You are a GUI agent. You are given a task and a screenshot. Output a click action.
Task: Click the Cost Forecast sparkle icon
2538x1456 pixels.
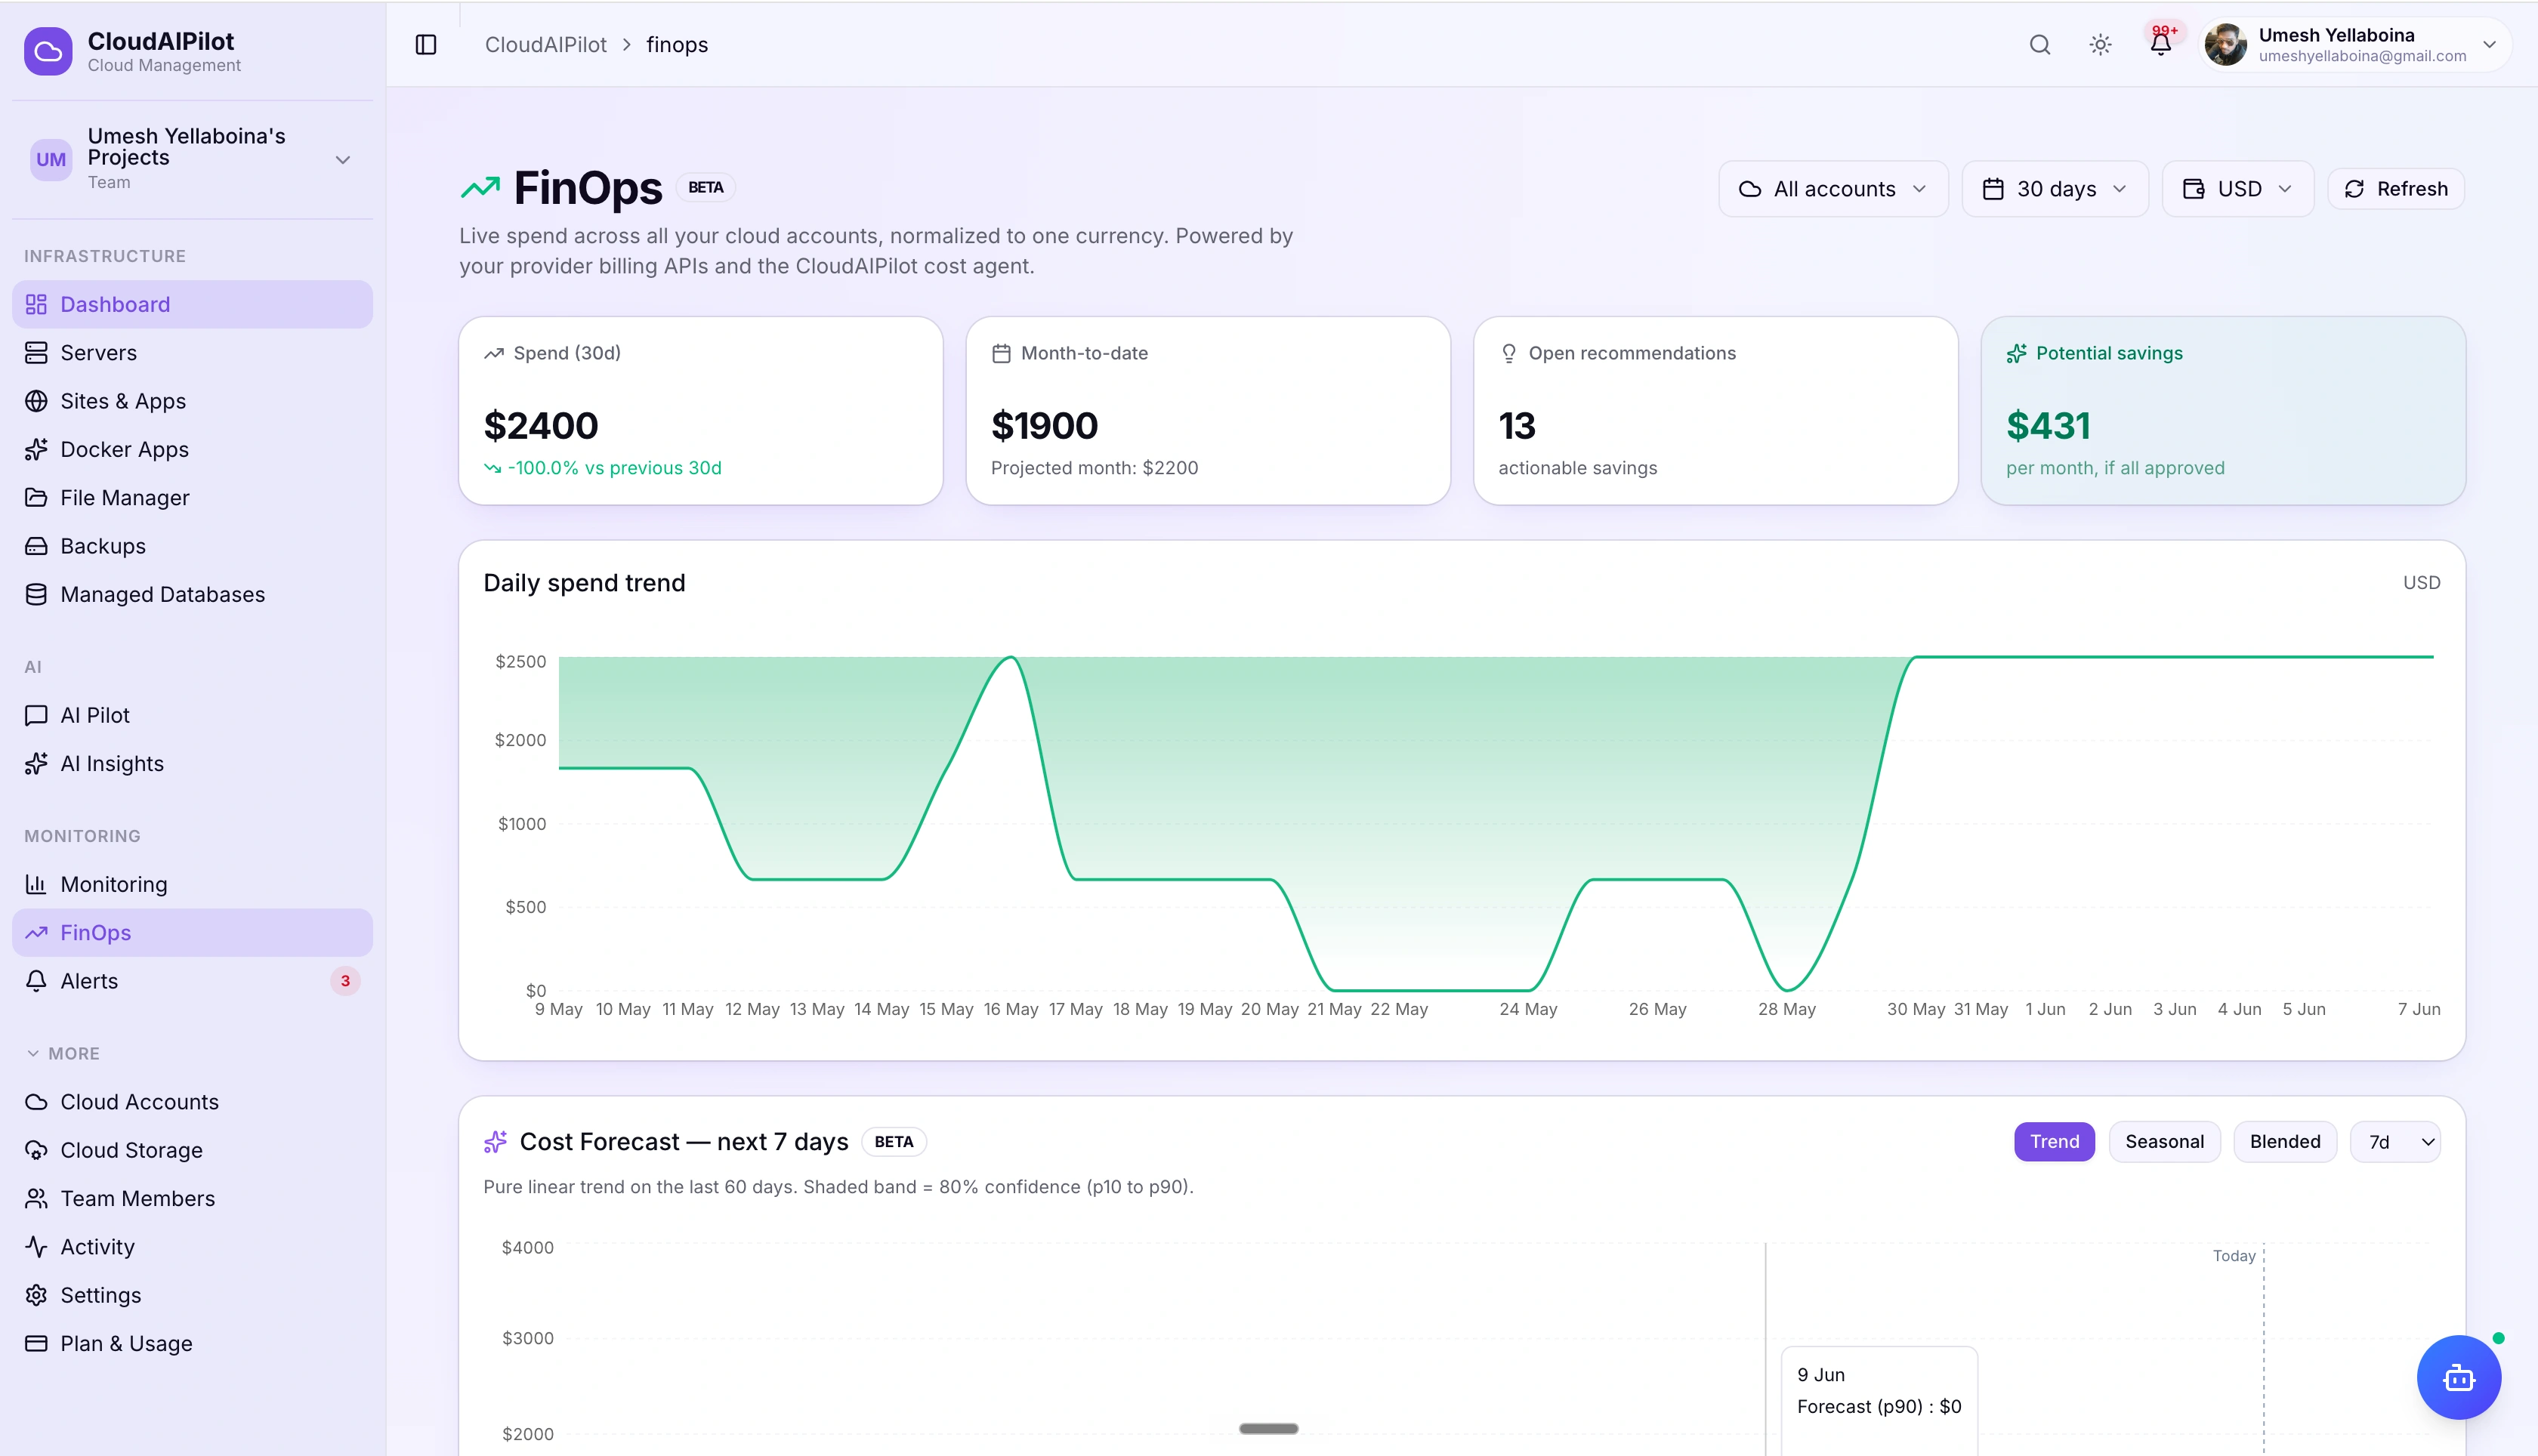(495, 1142)
